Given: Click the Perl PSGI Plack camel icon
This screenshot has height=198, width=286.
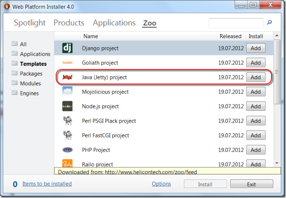Looking at the screenshot, I should tap(67, 121).
